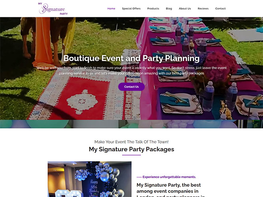Open the Home menu item
Viewport: 263px width, 197px height.
[111, 9]
